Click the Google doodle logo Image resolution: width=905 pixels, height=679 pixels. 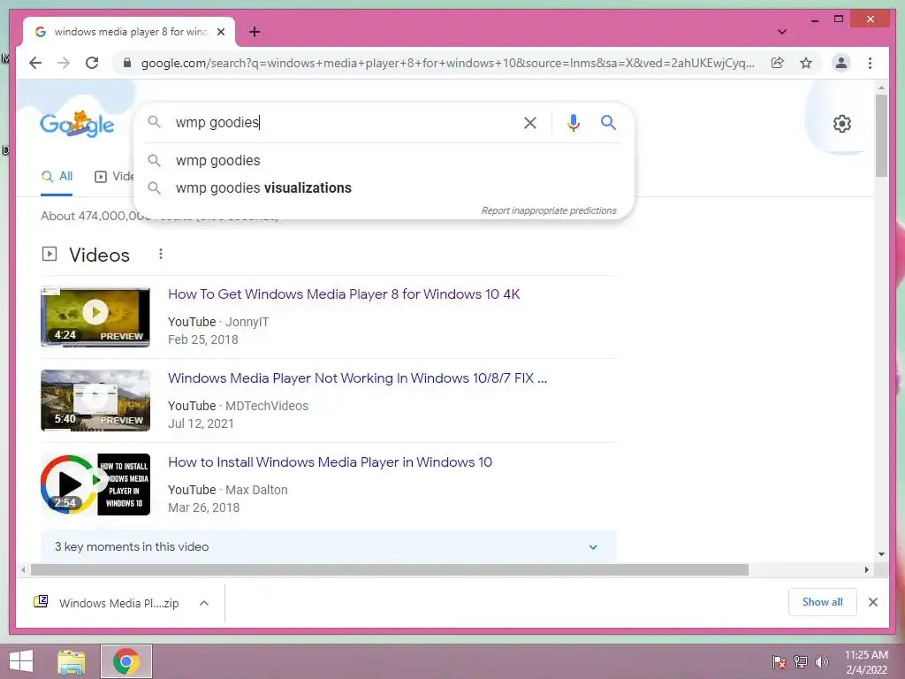[x=77, y=124]
